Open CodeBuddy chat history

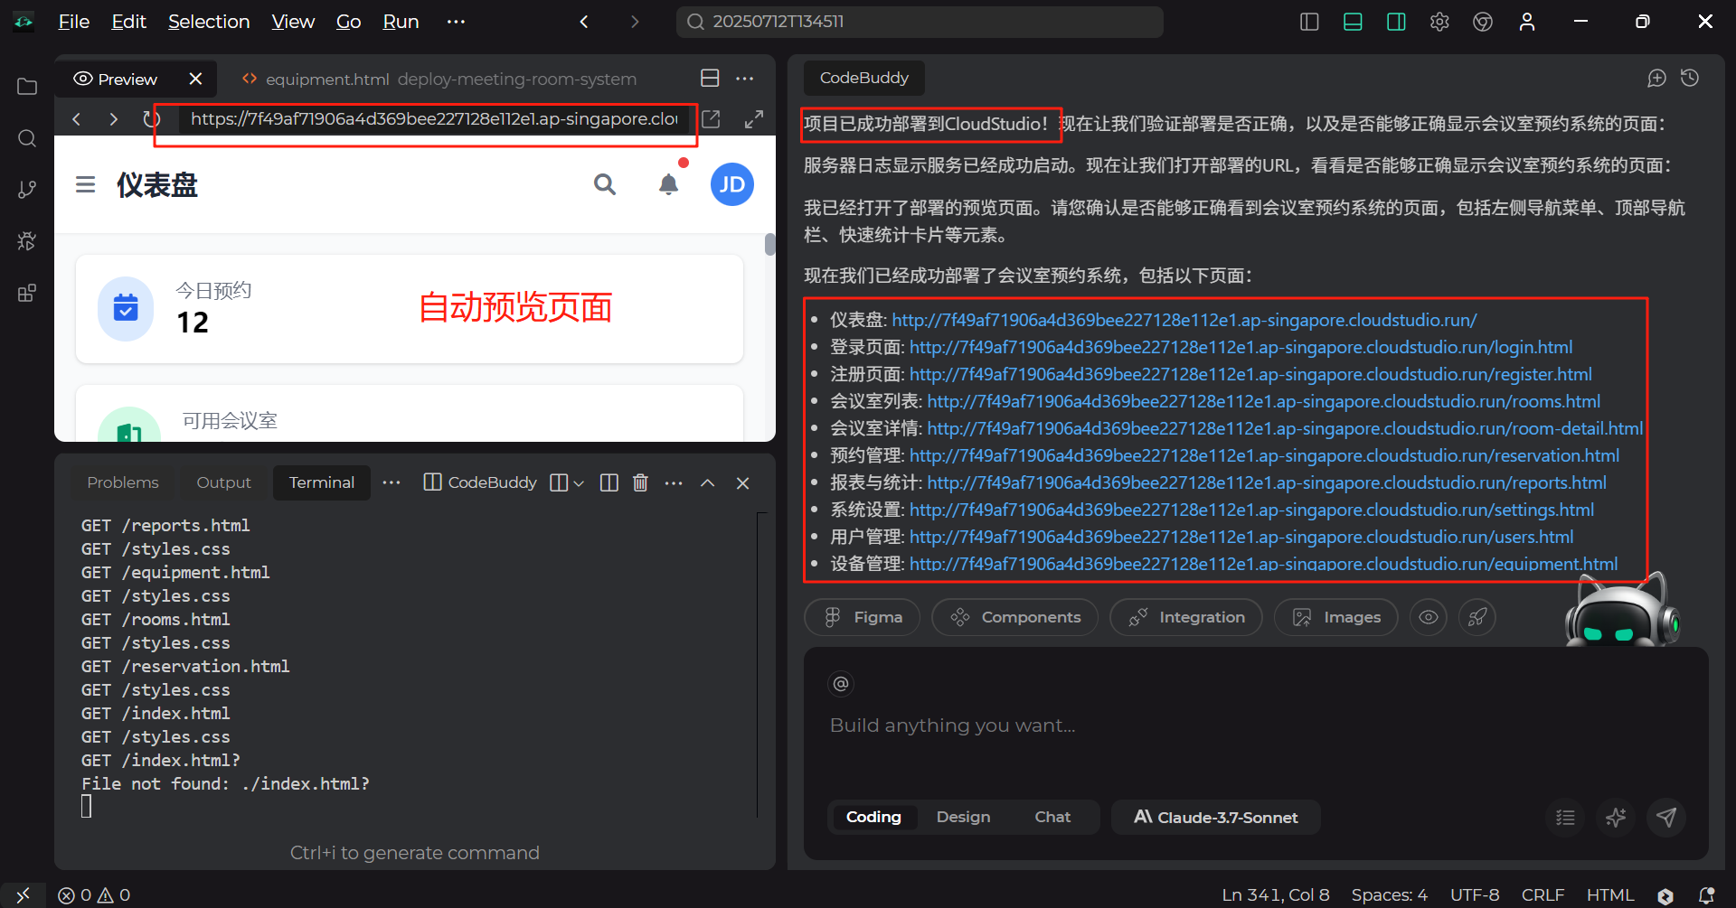[x=1690, y=79]
